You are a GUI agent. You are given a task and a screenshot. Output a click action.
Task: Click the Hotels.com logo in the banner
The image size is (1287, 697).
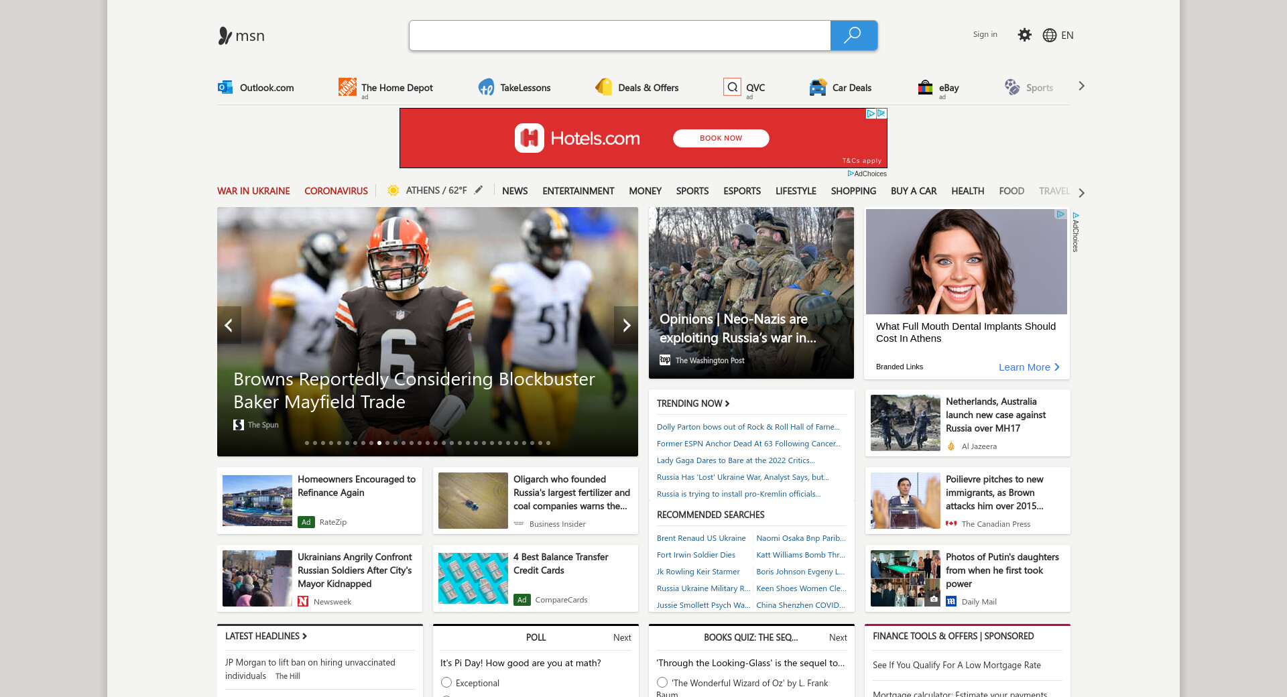pyautogui.click(x=577, y=138)
